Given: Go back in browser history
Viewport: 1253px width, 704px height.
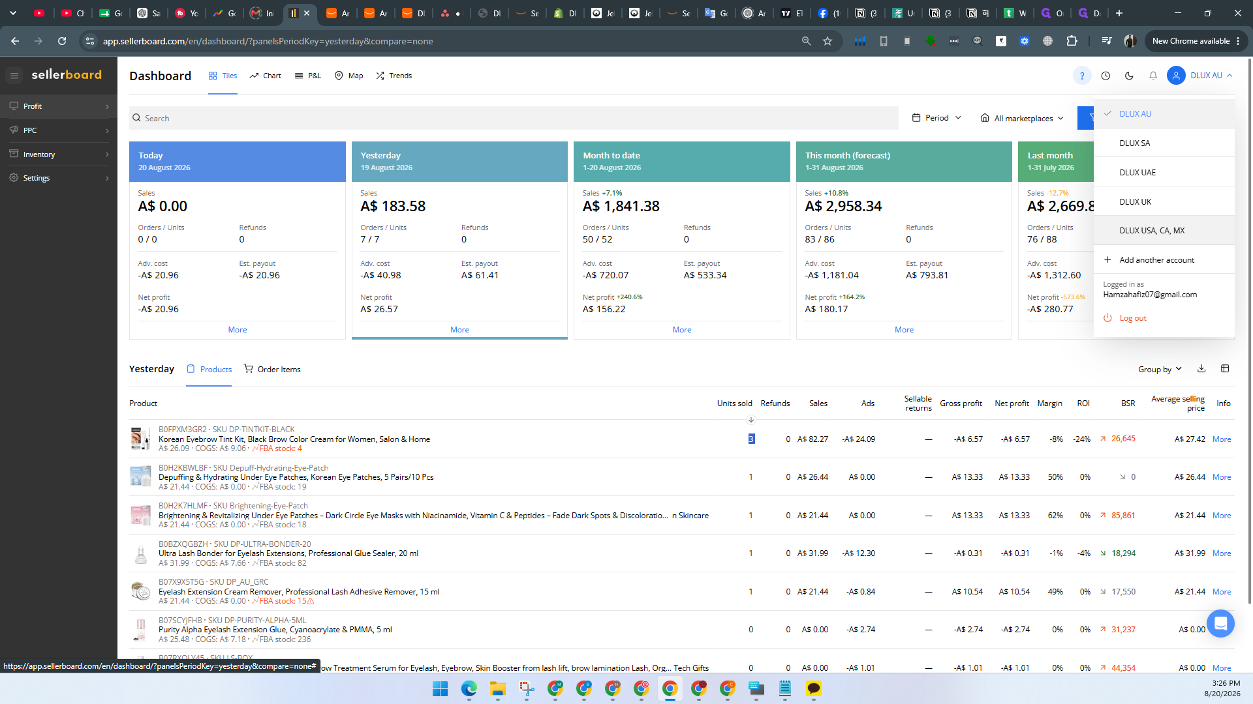Looking at the screenshot, I should (15, 41).
